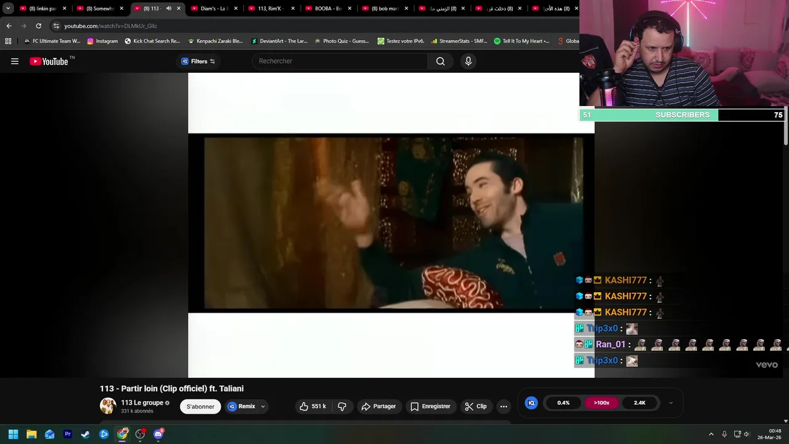Open Discord from the taskbar

click(158, 434)
